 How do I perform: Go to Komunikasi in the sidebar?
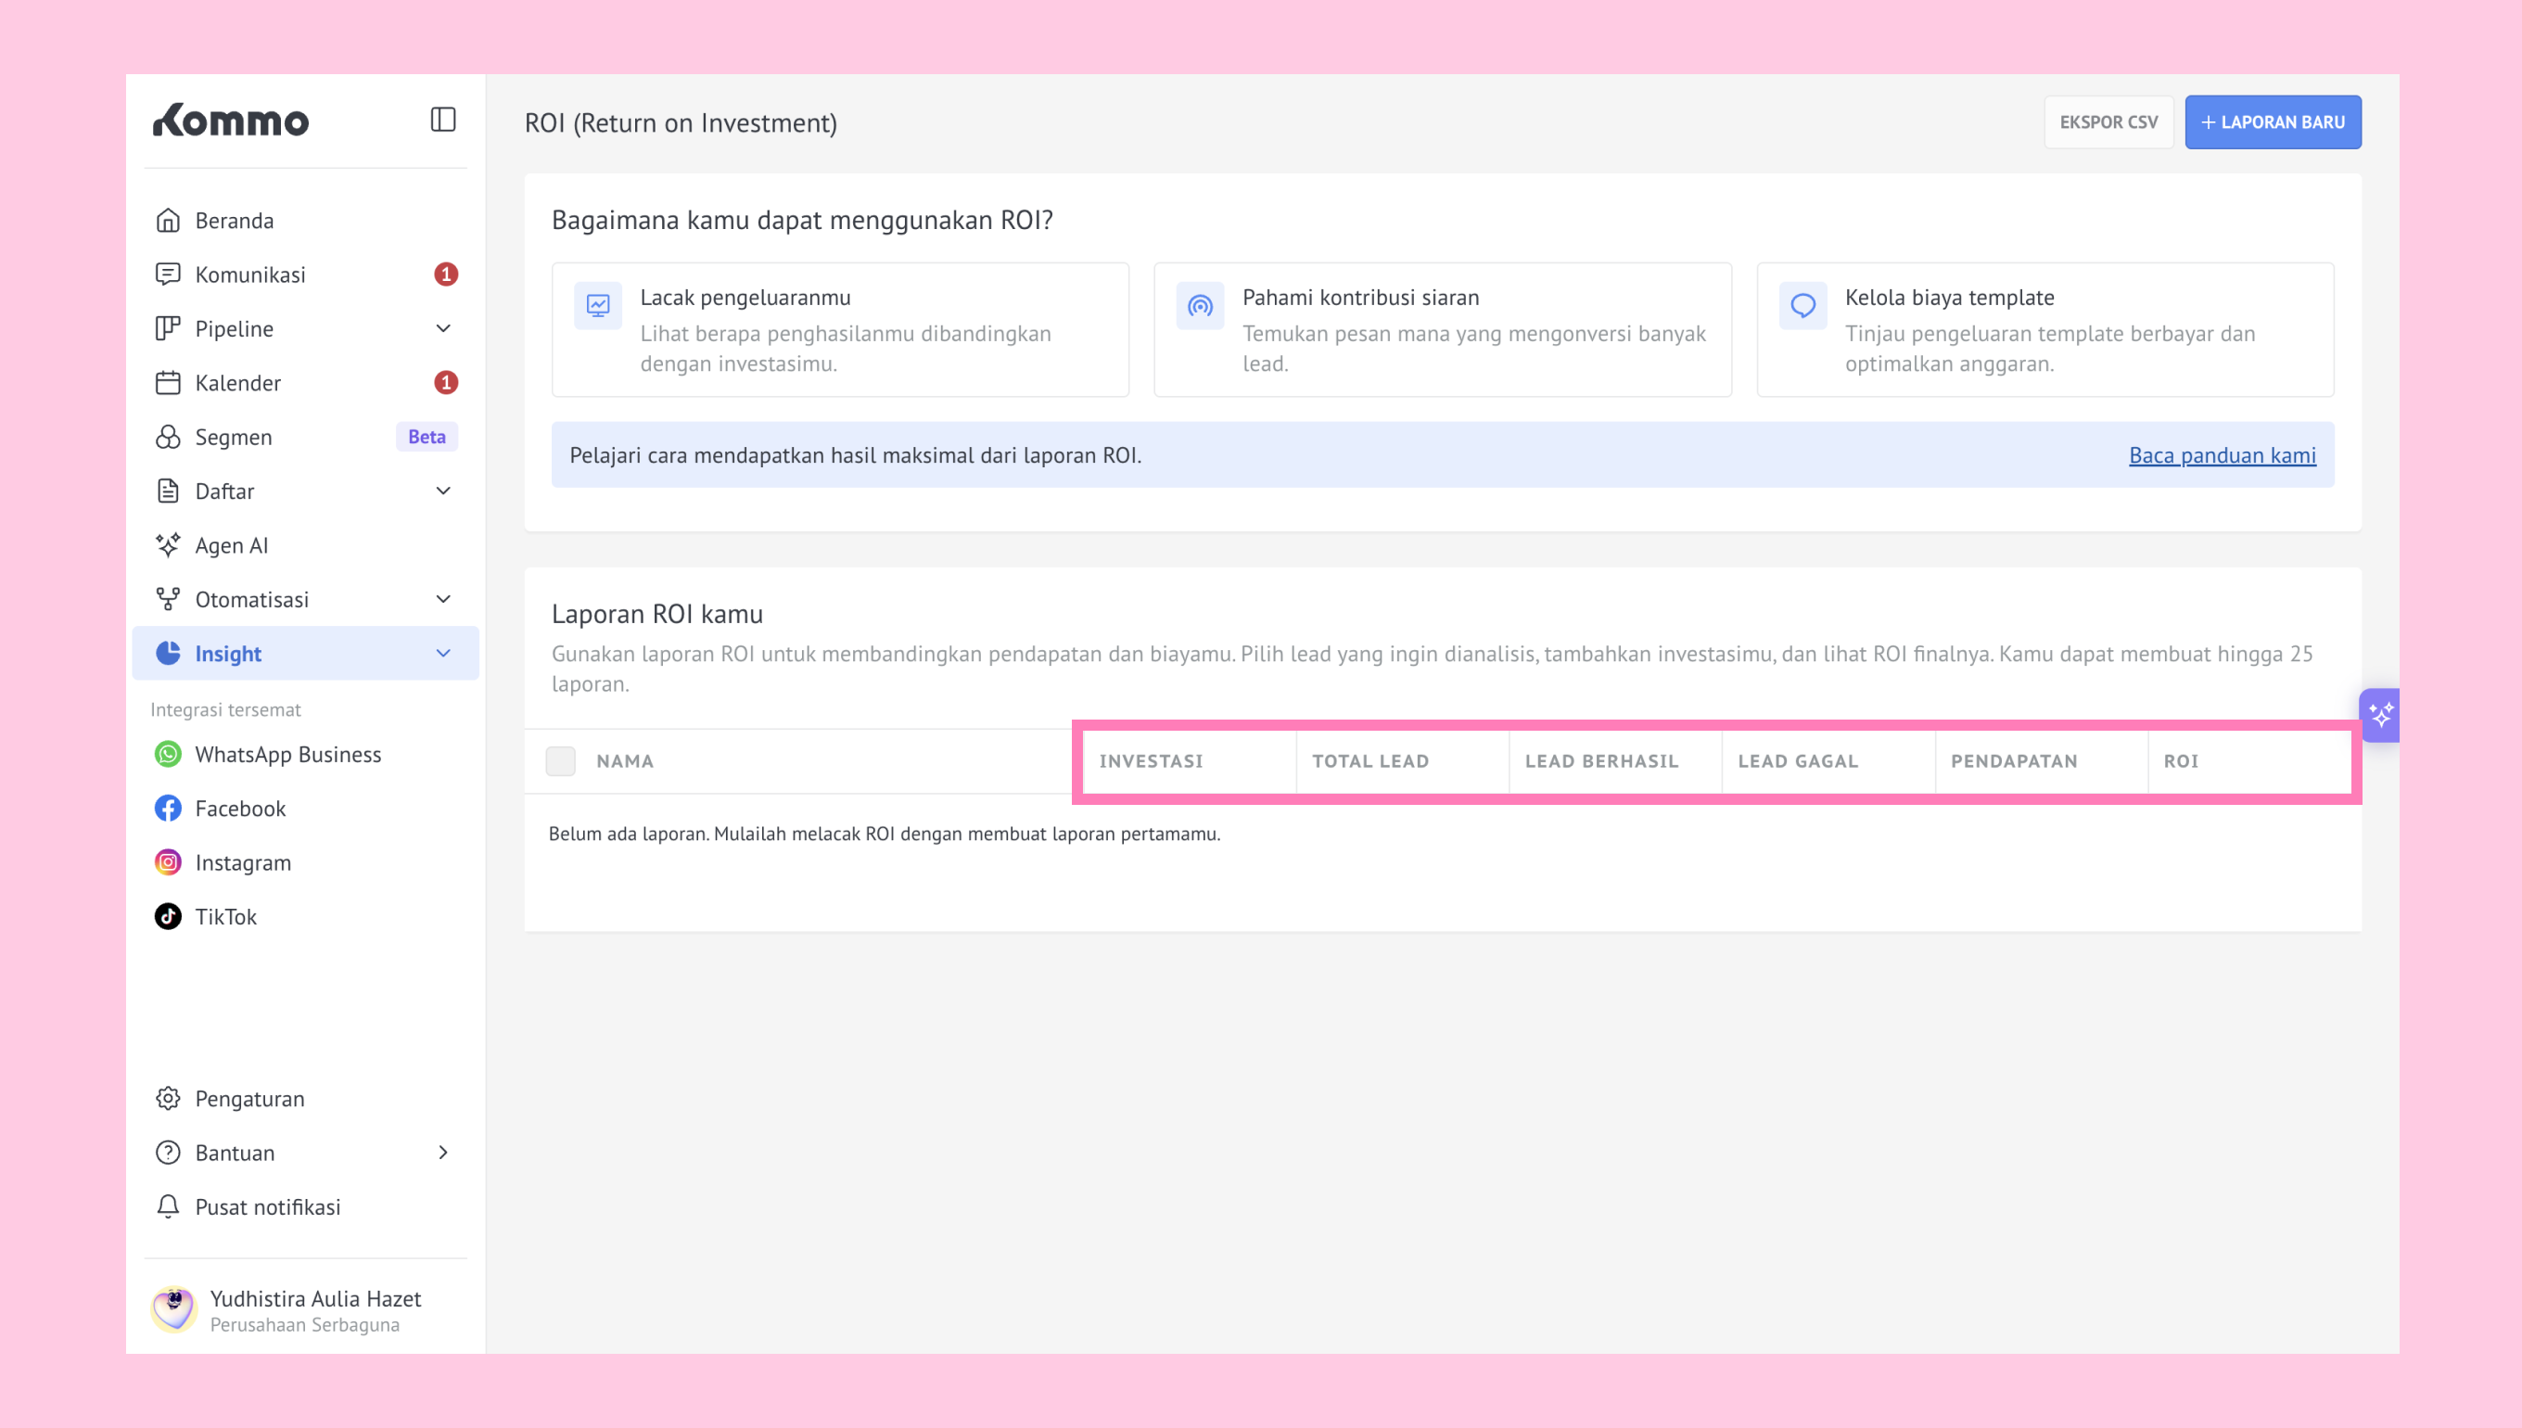(x=306, y=274)
